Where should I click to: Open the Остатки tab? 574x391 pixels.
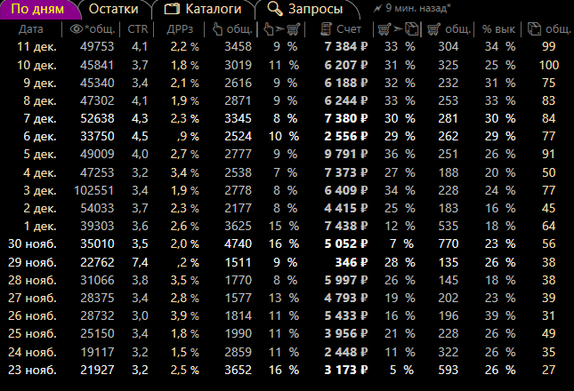(x=114, y=9)
